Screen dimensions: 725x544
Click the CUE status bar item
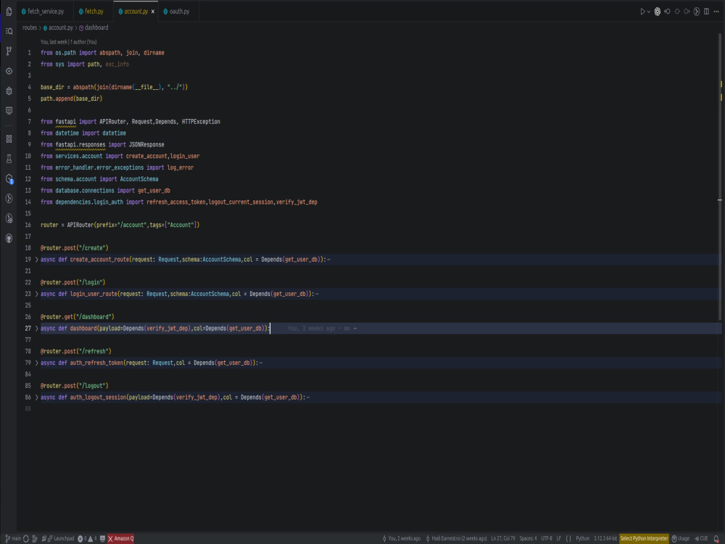click(x=701, y=538)
